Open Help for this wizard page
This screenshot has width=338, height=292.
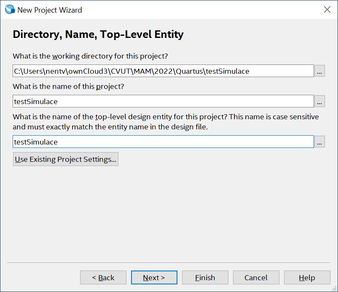click(x=307, y=277)
